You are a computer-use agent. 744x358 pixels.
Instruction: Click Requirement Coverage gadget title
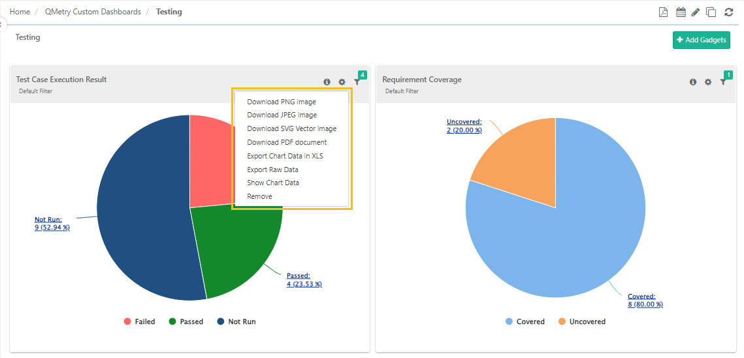tap(422, 80)
